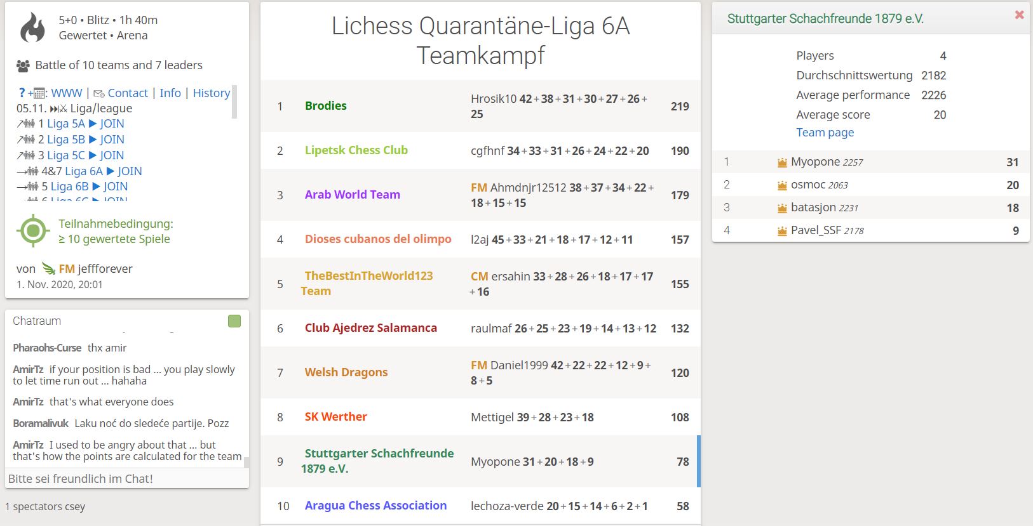Click the teams group icon

[x=23, y=65]
